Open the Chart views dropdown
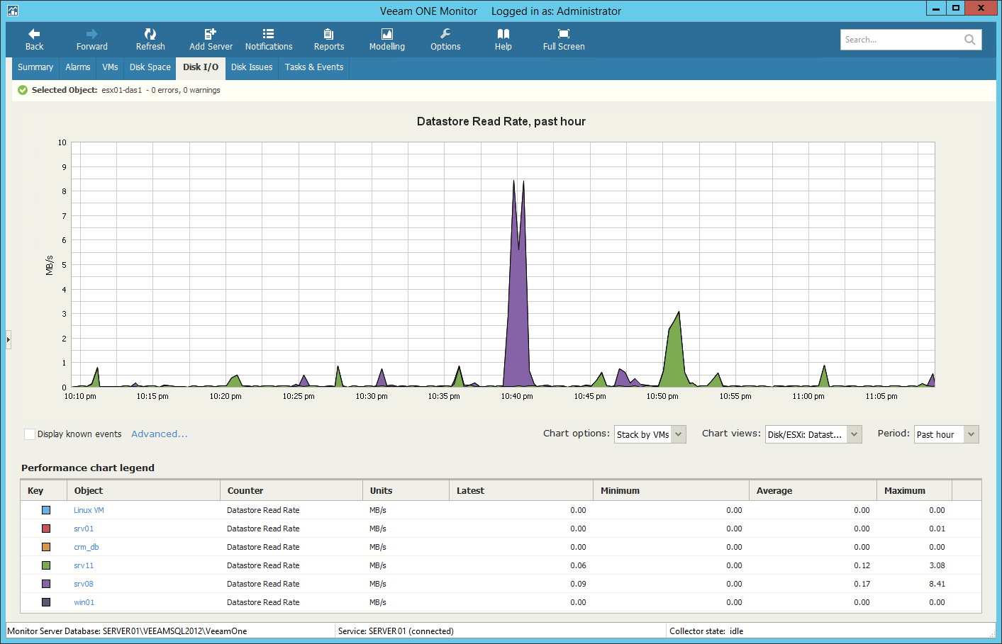Viewport: 1002px width, 644px height. 813,434
